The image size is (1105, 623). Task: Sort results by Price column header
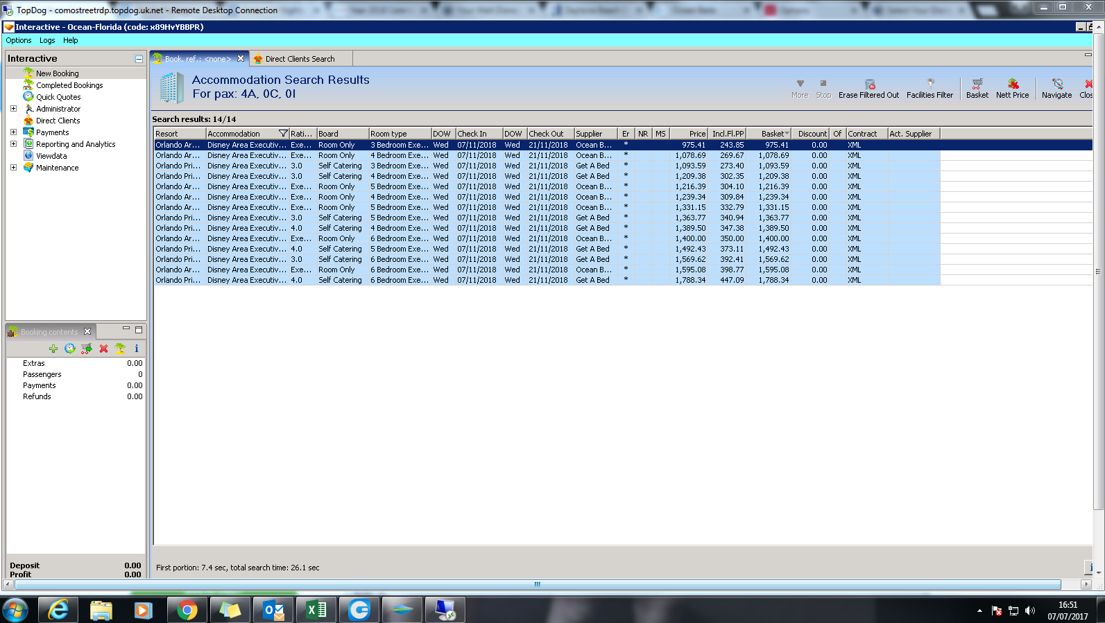pyautogui.click(x=688, y=134)
